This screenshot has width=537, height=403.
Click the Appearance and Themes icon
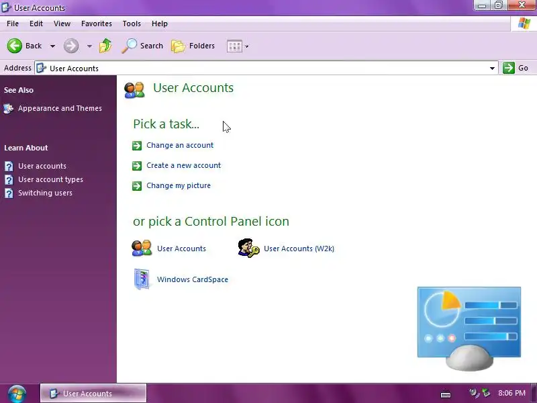[x=9, y=109]
